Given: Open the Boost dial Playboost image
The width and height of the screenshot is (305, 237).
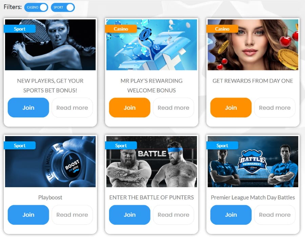Looking at the screenshot, I should [x=50, y=161].
